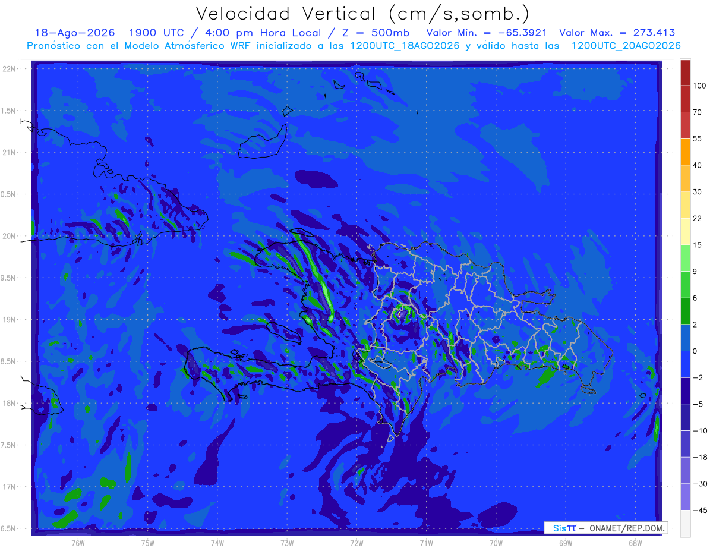The width and height of the screenshot is (713, 551).
Task: Click the '68W' longitude label
Action: [x=635, y=543]
